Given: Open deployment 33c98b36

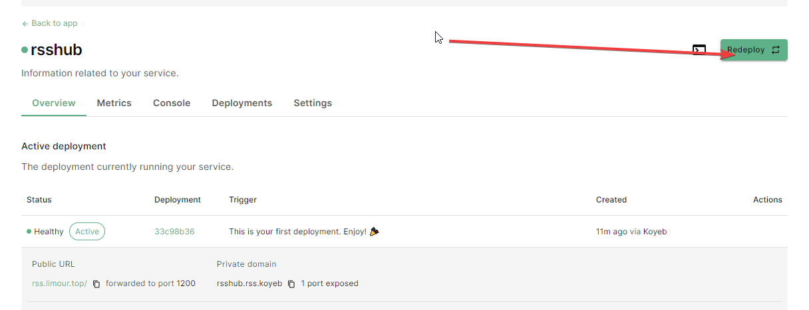Looking at the screenshot, I should [x=174, y=232].
